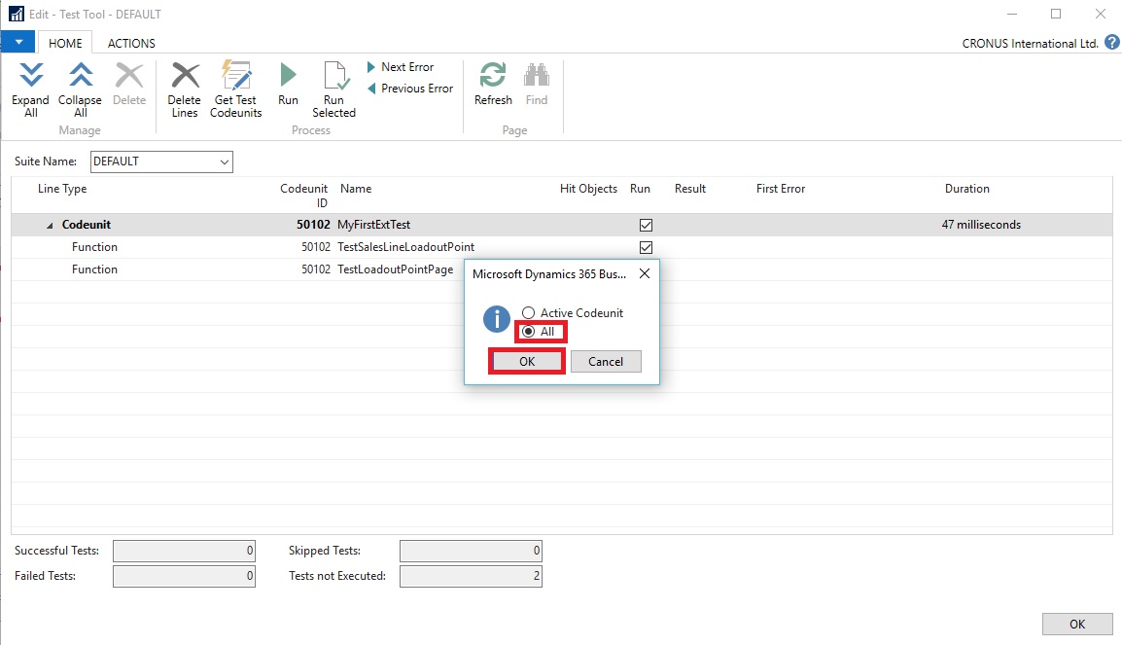The image size is (1122, 645).
Task: Refresh the page with Refresh icon
Action: click(x=493, y=77)
